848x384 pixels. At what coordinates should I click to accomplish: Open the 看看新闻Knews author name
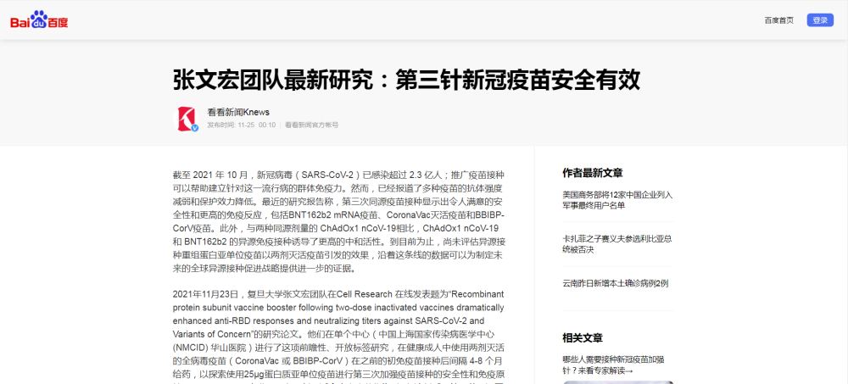(238, 112)
